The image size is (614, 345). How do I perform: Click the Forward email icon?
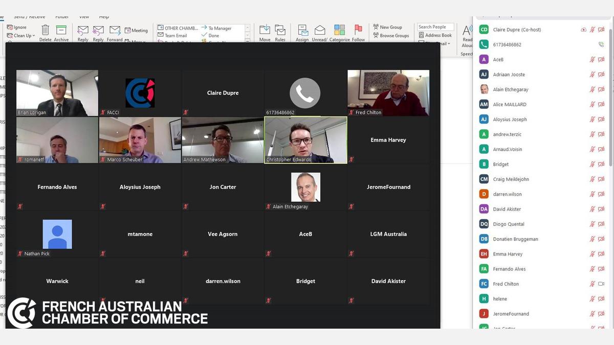(x=115, y=31)
